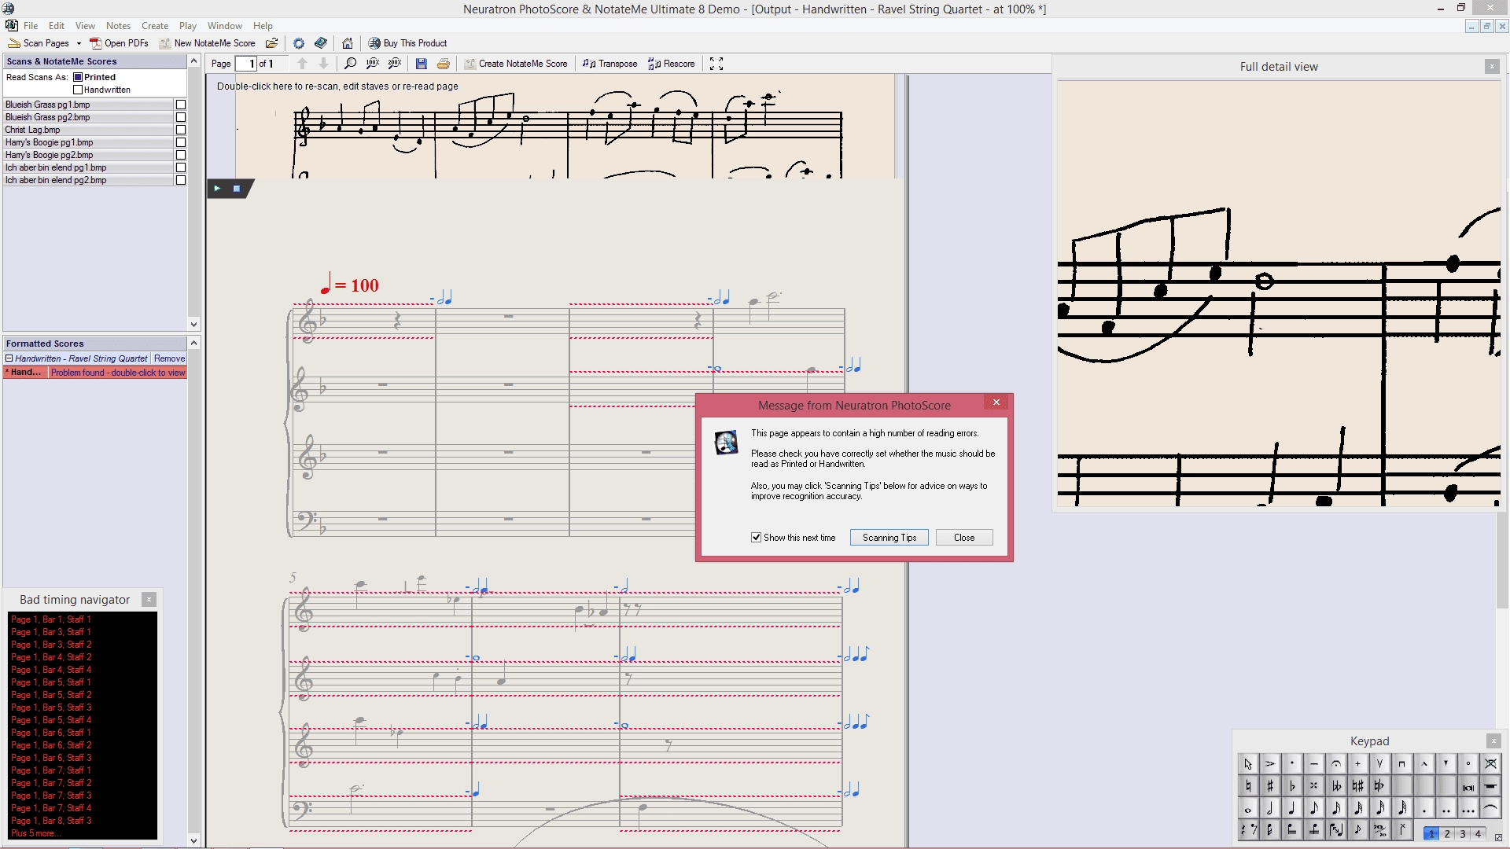The image size is (1510, 849).
Task: Tick checkbox for Harry's Boogie pg2.bmp
Action: click(x=181, y=155)
